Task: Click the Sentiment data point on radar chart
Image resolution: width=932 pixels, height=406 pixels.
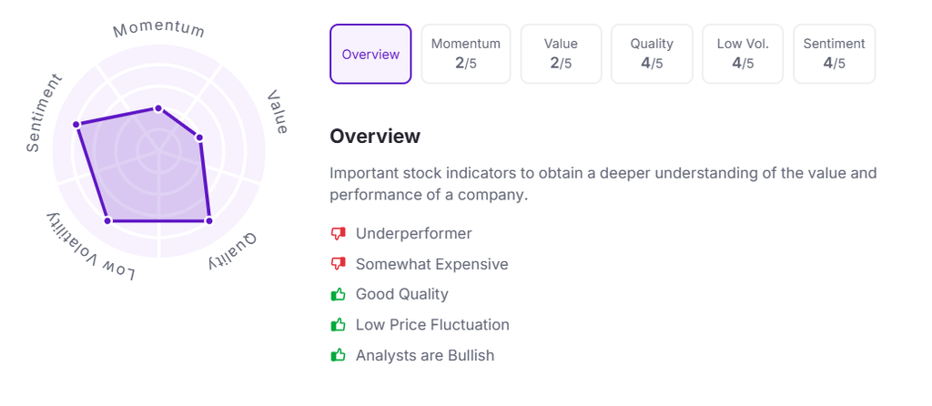Action: [x=76, y=124]
